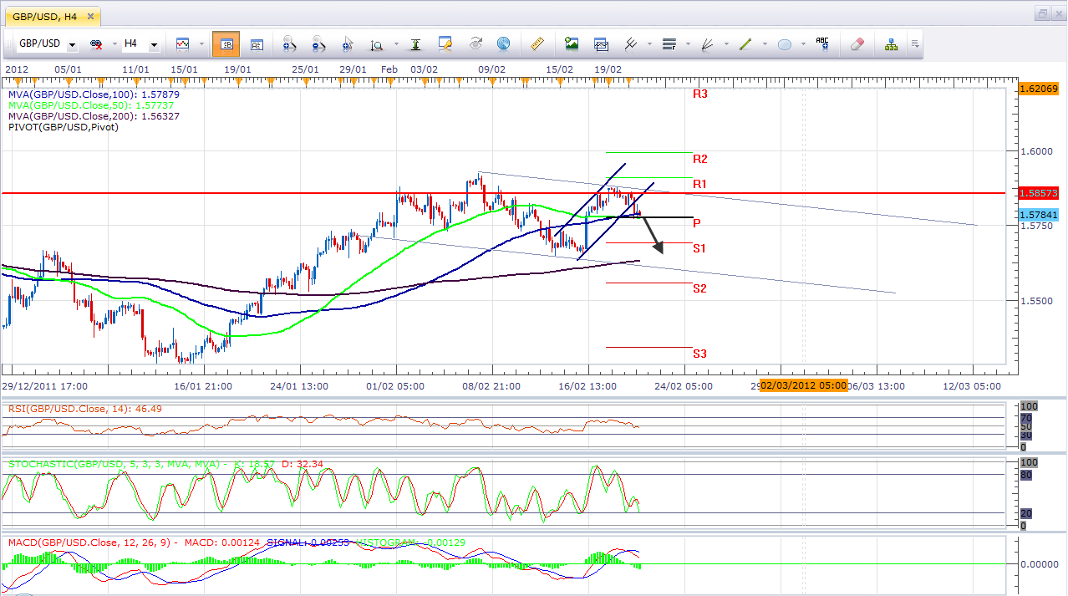Click the 24/02 05:00 time axis label
The image size is (1068, 596).
tap(684, 386)
